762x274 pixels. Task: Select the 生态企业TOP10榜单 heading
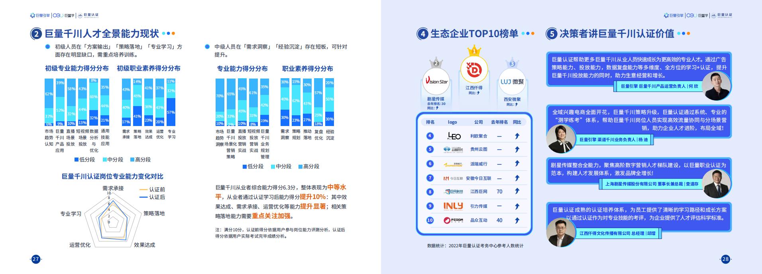tap(474, 34)
